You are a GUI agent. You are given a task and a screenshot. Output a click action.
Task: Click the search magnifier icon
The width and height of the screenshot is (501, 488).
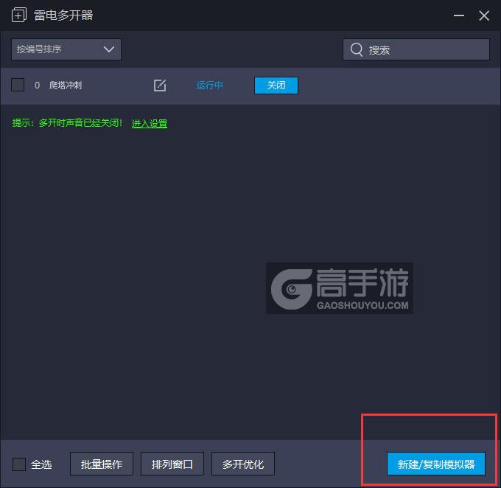pos(357,50)
